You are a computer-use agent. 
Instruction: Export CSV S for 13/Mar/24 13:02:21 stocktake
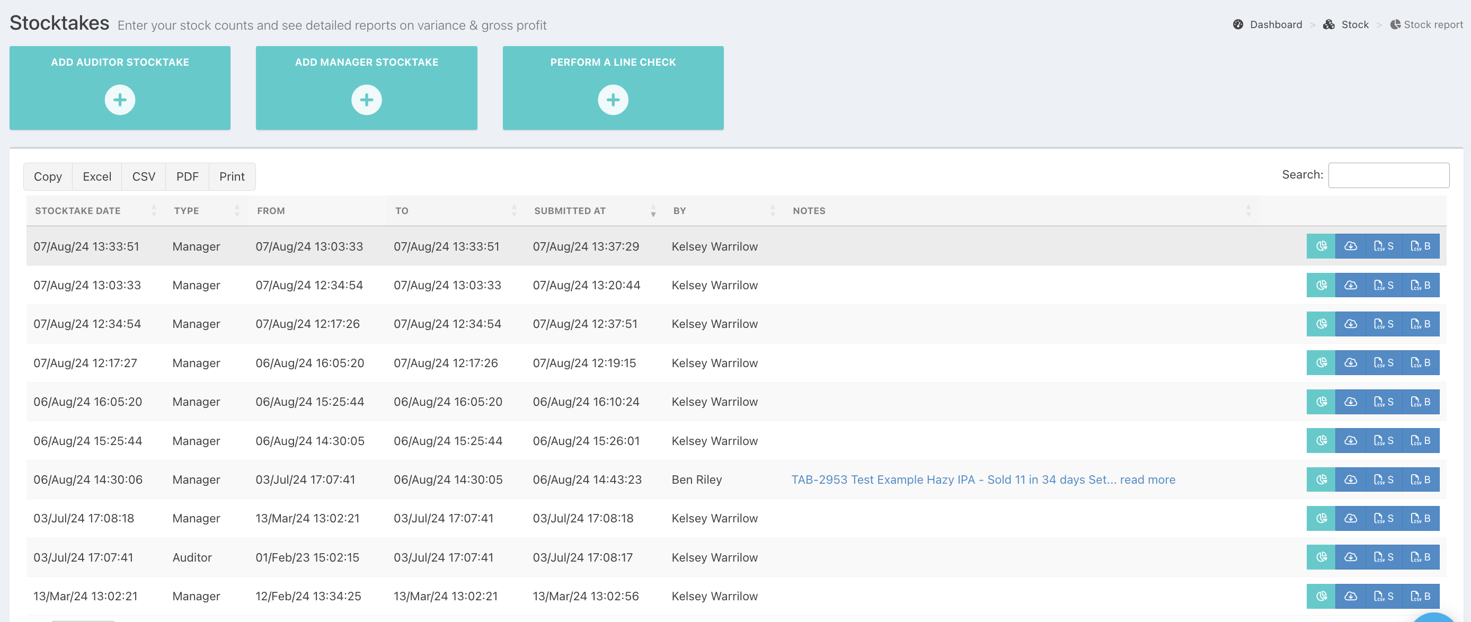tap(1384, 596)
